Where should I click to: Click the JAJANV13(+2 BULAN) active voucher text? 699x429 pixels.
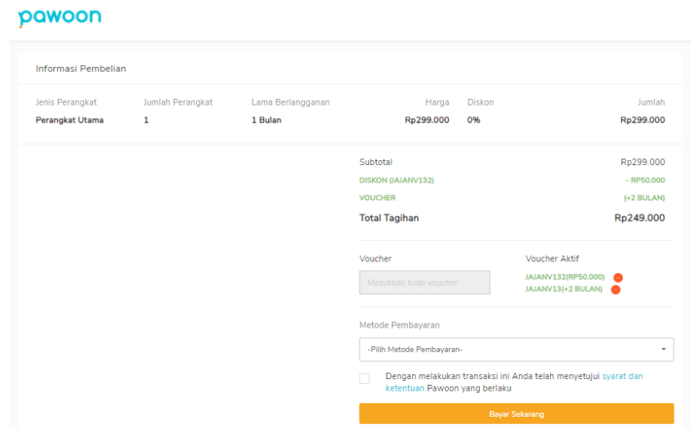pyautogui.click(x=563, y=289)
